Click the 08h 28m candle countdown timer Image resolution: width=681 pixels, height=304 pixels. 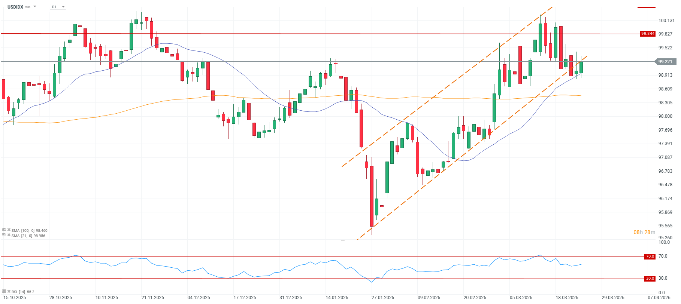click(x=644, y=232)
